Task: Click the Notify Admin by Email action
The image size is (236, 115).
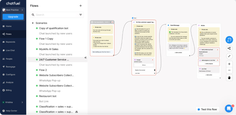Action: pos(209,52)
